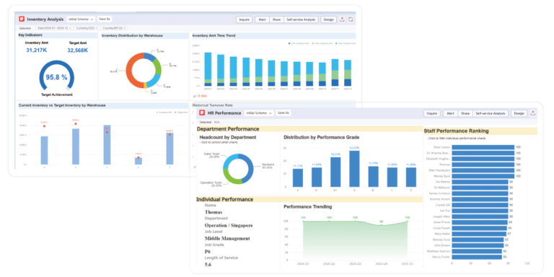The width and height of the screenshot is (554, 277).
Task: Select Joseph Allen bar in staff ranking
Action: pyautogui.click(x=480, y=216)
